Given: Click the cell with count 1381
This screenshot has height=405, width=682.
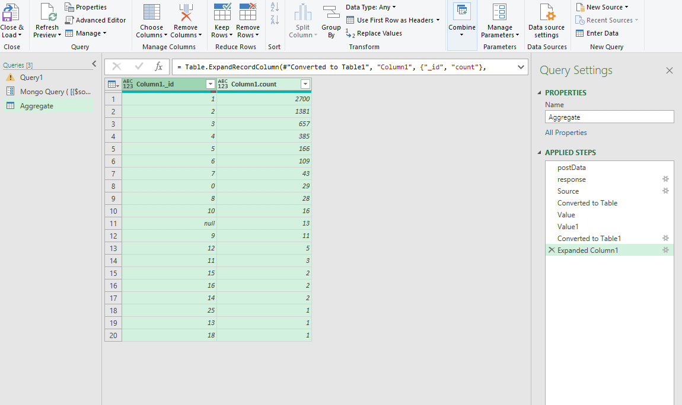Looking at the screenshot, I should [x=264, y=111].
